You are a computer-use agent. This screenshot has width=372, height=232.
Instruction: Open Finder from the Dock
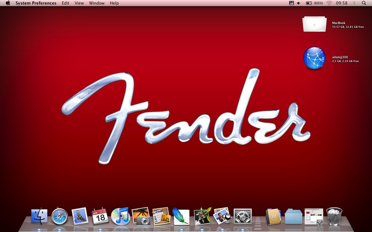pyautogui.click(x=39, y=216)
